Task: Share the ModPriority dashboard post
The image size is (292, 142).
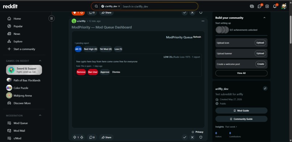Action: coord(107,137)
